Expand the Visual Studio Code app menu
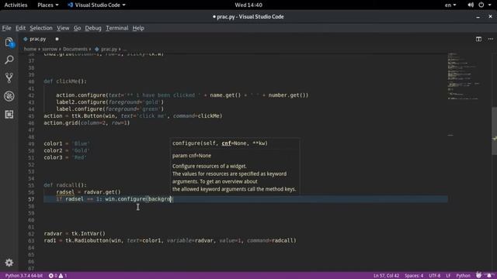 pos(96,5)
